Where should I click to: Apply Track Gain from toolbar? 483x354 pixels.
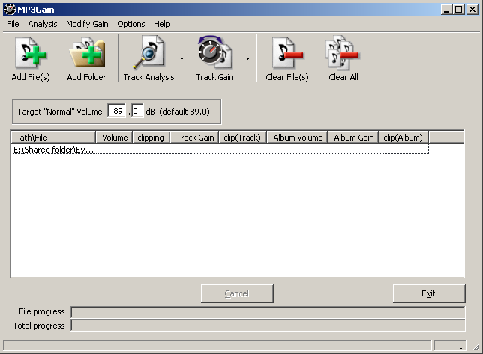214,58
